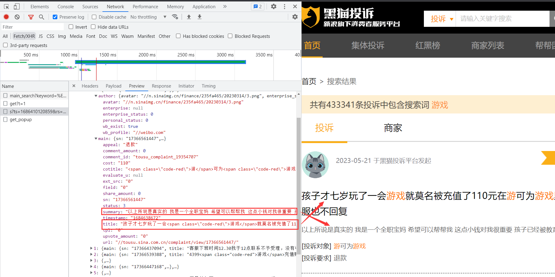Click the export HAR download icon
The image size is (555, 277).
[199, 17]
